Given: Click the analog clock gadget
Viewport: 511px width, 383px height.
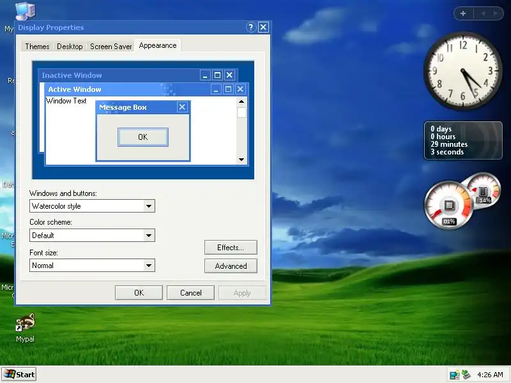Looking at the screenshot, I should 462,71.
